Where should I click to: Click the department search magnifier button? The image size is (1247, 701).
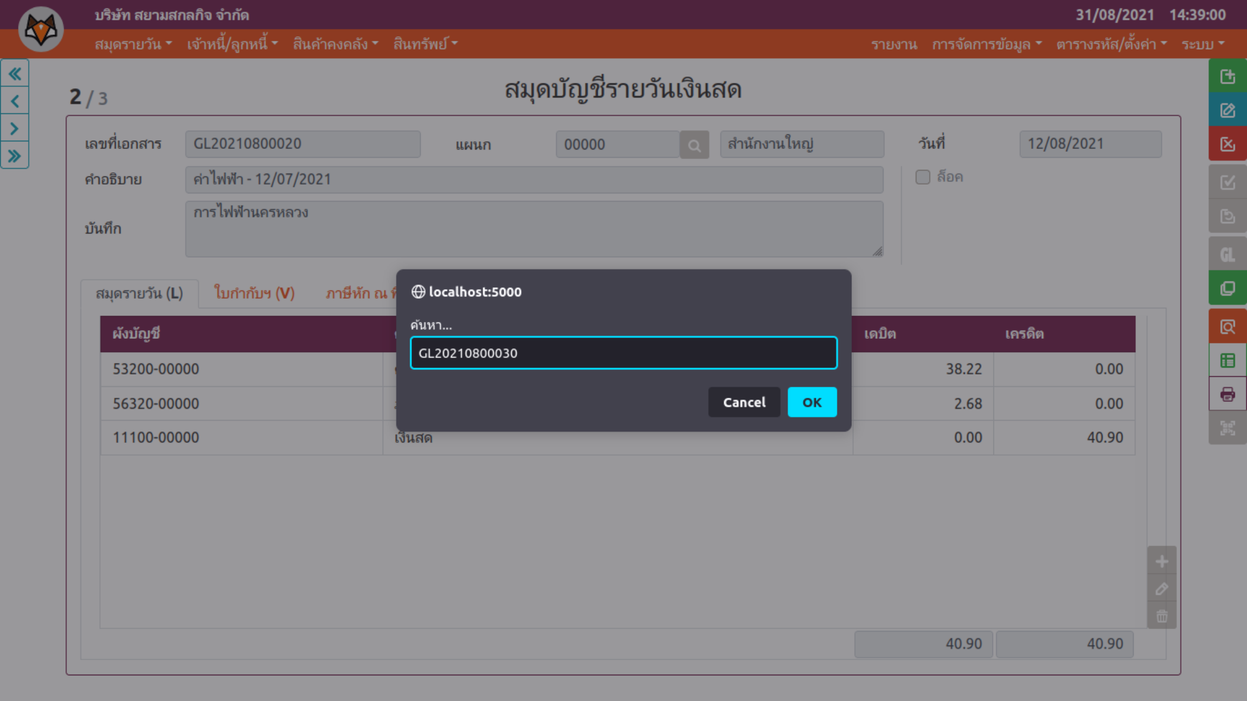click(694, 144)
